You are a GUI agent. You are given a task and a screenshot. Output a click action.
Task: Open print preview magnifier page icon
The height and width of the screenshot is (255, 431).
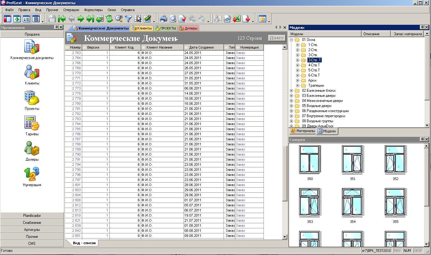tap(173, 19)
